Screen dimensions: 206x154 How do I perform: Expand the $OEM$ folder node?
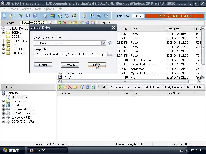4,33
